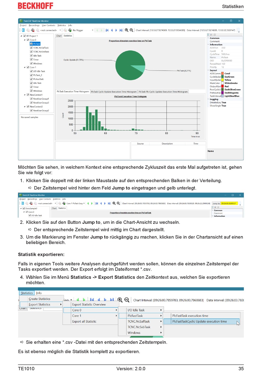261x376 pixels.
Task: Collapse the NewContext1 tree node
Action: 25,95
